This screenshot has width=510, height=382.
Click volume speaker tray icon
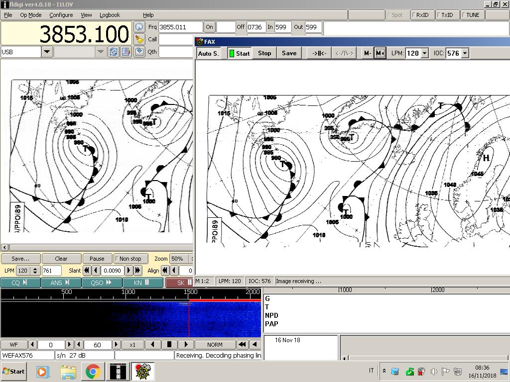[x=434, y=371]
